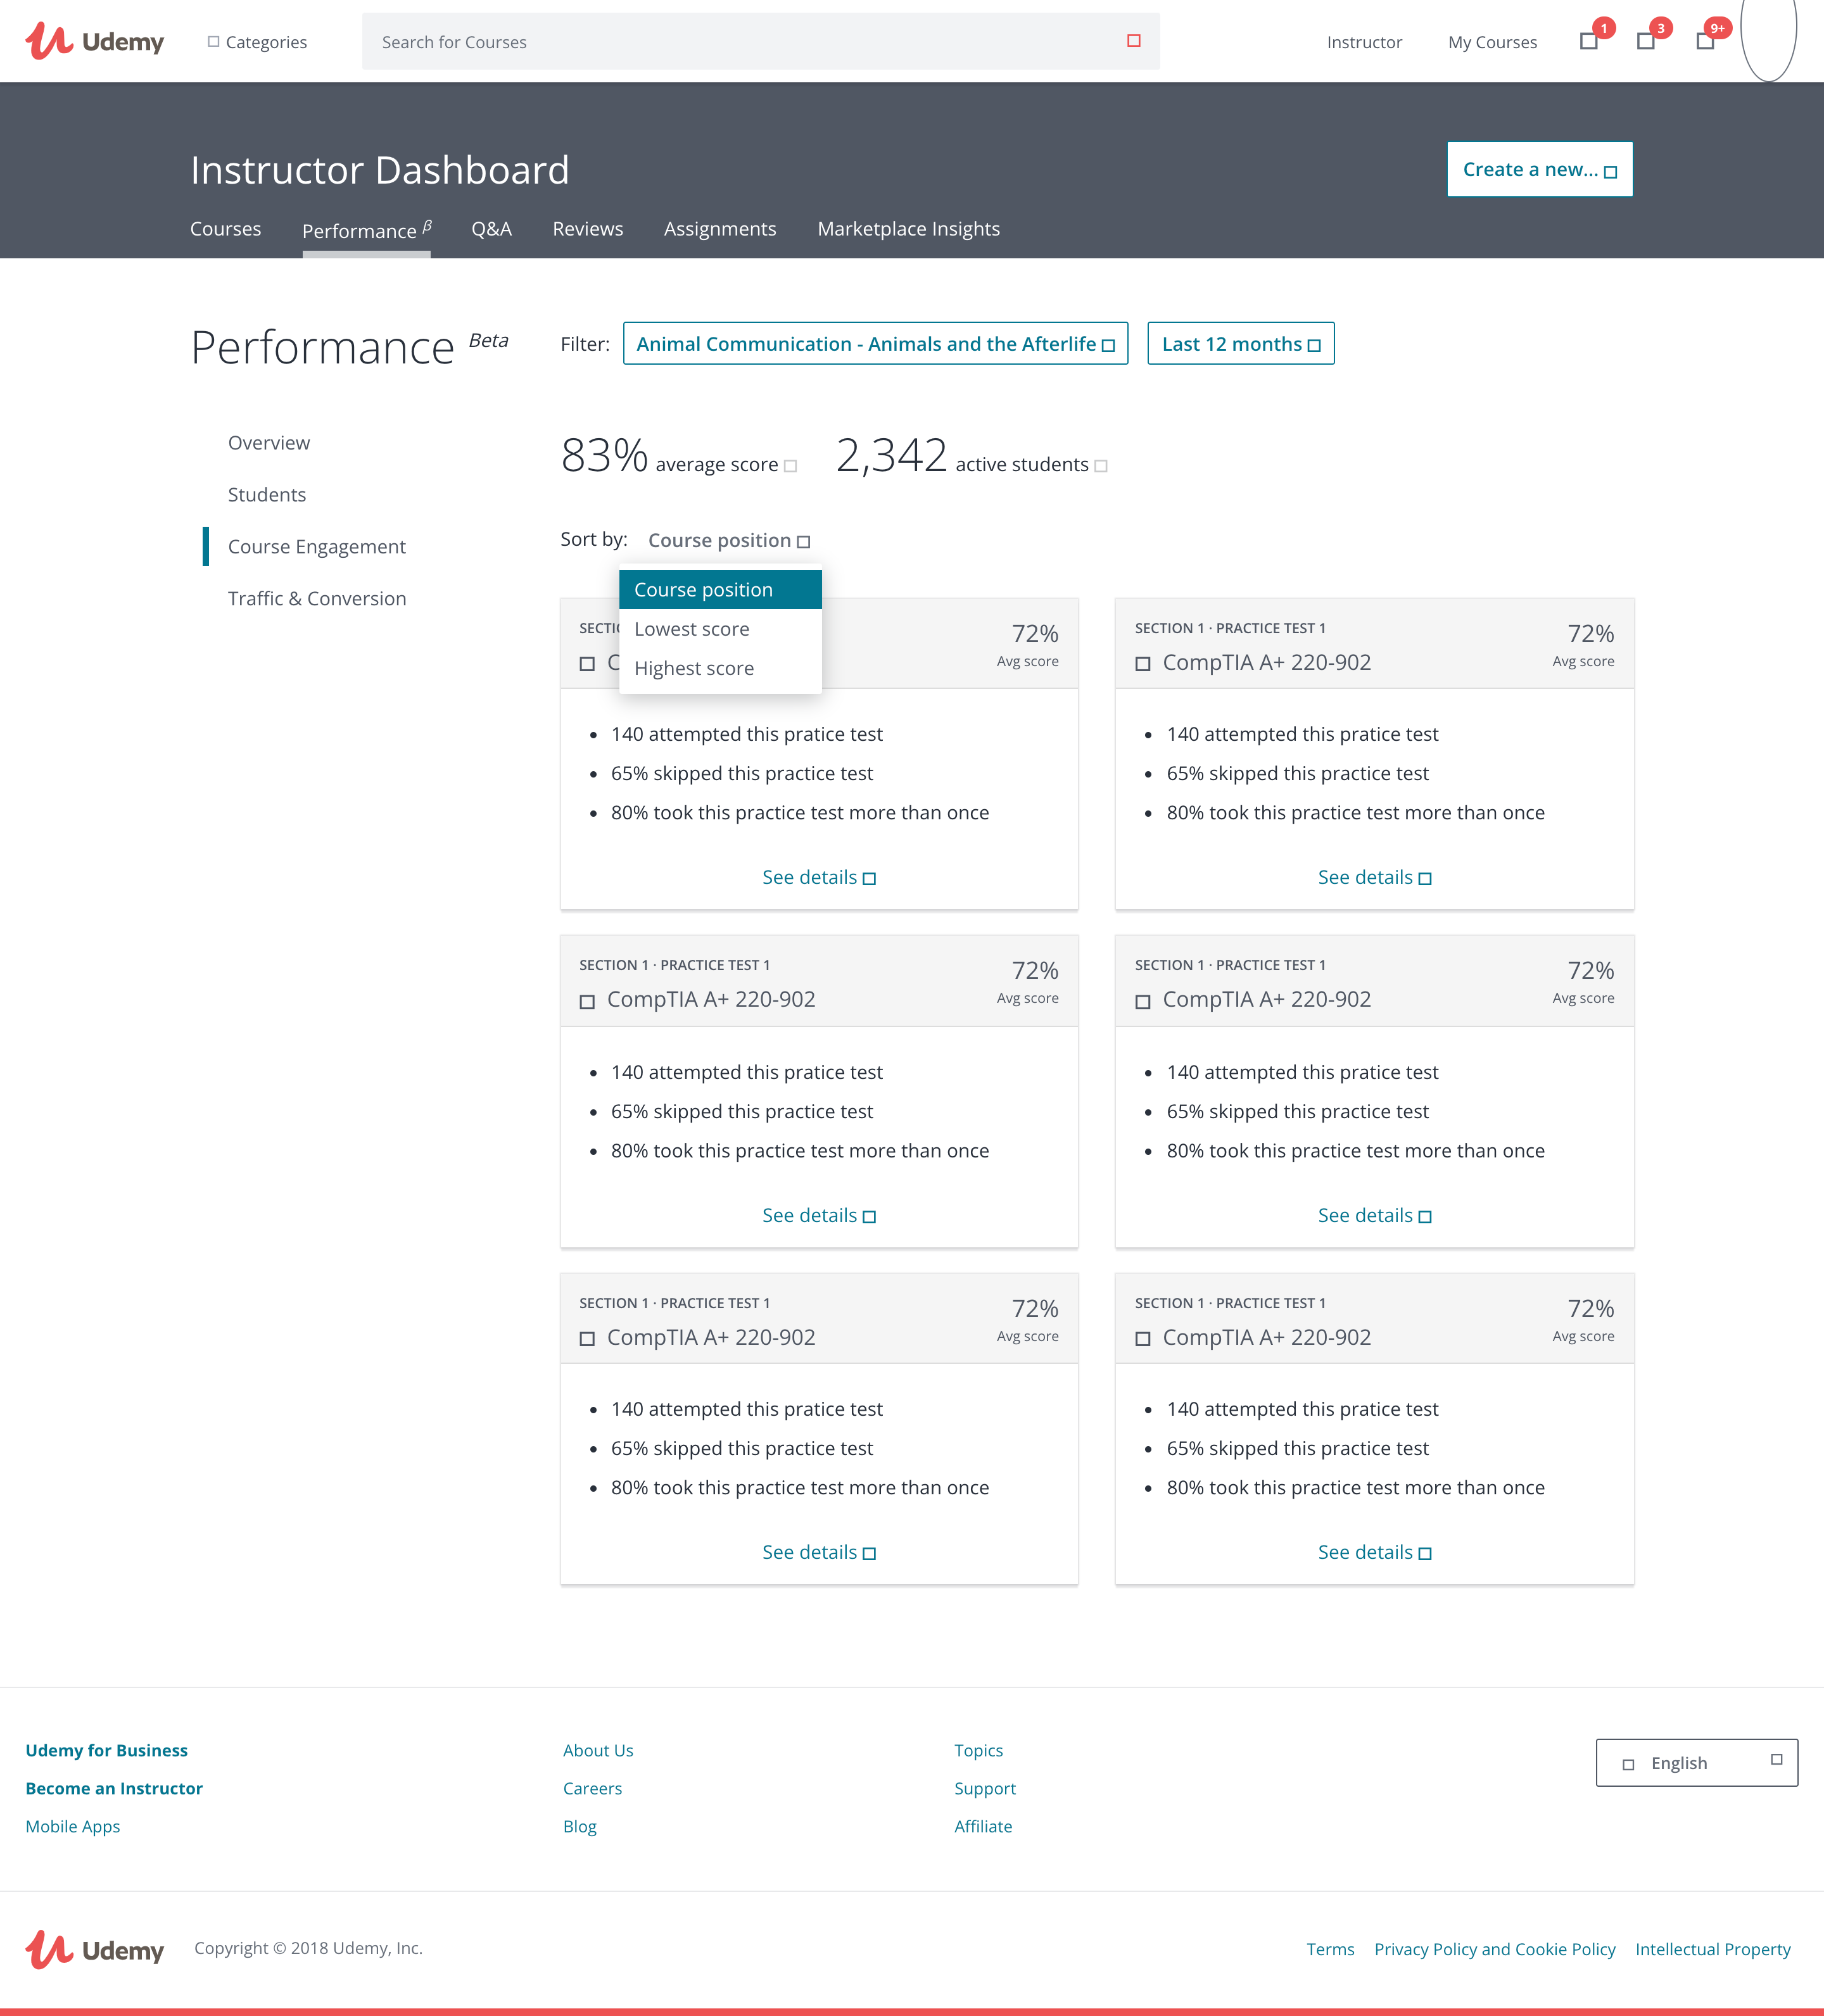Click the search icon in search bar

(1133, 41)
